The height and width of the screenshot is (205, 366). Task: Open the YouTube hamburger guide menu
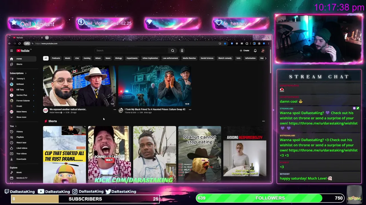coord(11,51)
